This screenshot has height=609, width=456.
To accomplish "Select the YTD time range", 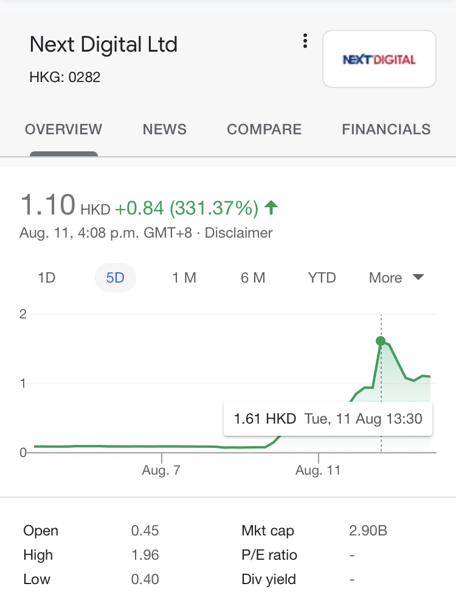I will click(x=322, y=278).
